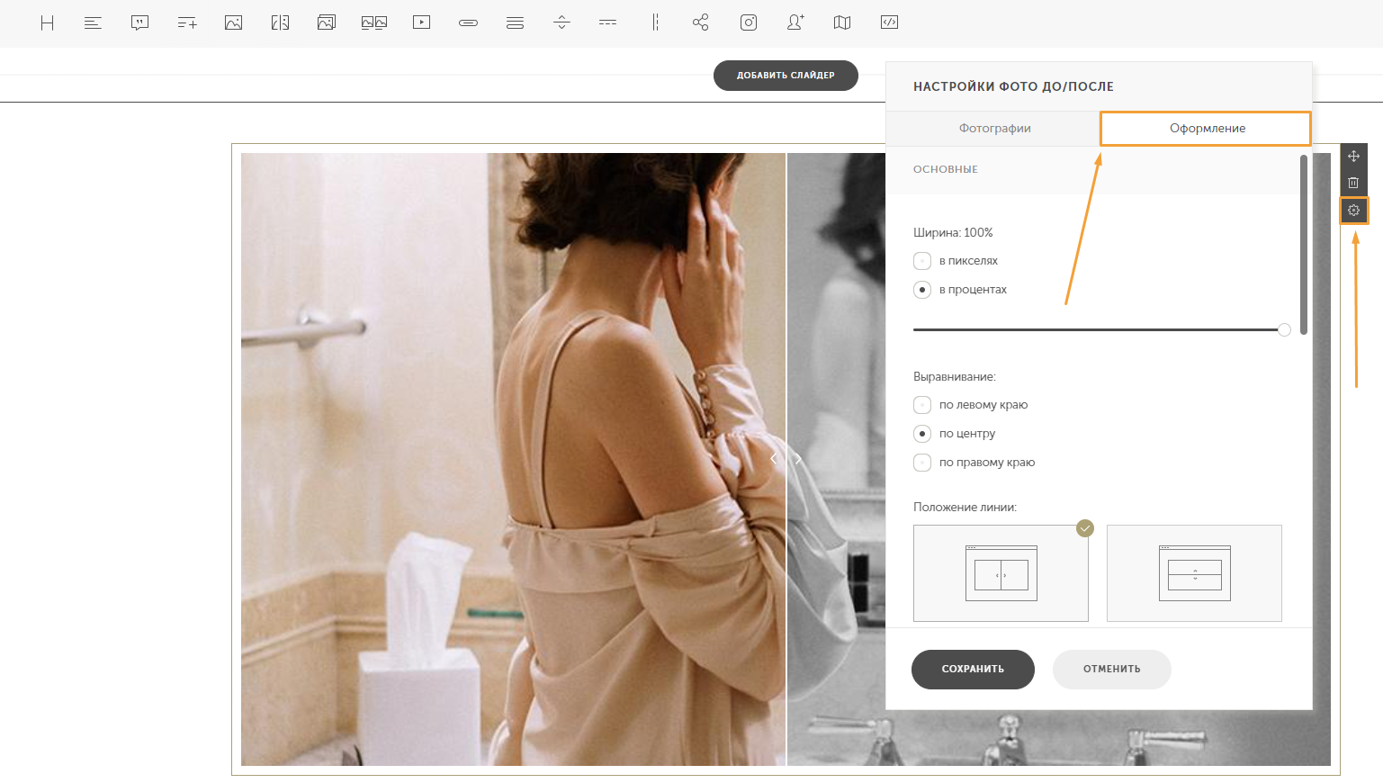Insert a video block
The height and width of the screenshot is (783, 1383).
coord(421,22)
